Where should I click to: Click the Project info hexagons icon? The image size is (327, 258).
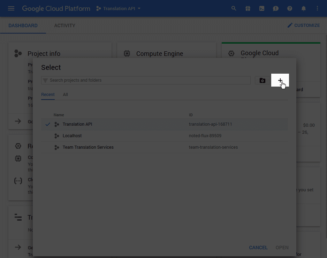point(18,53)
